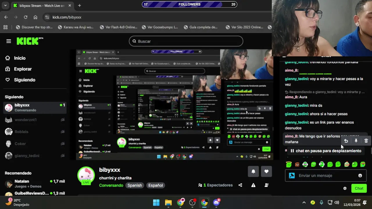Click the stream video player

[x=174, y=105]
